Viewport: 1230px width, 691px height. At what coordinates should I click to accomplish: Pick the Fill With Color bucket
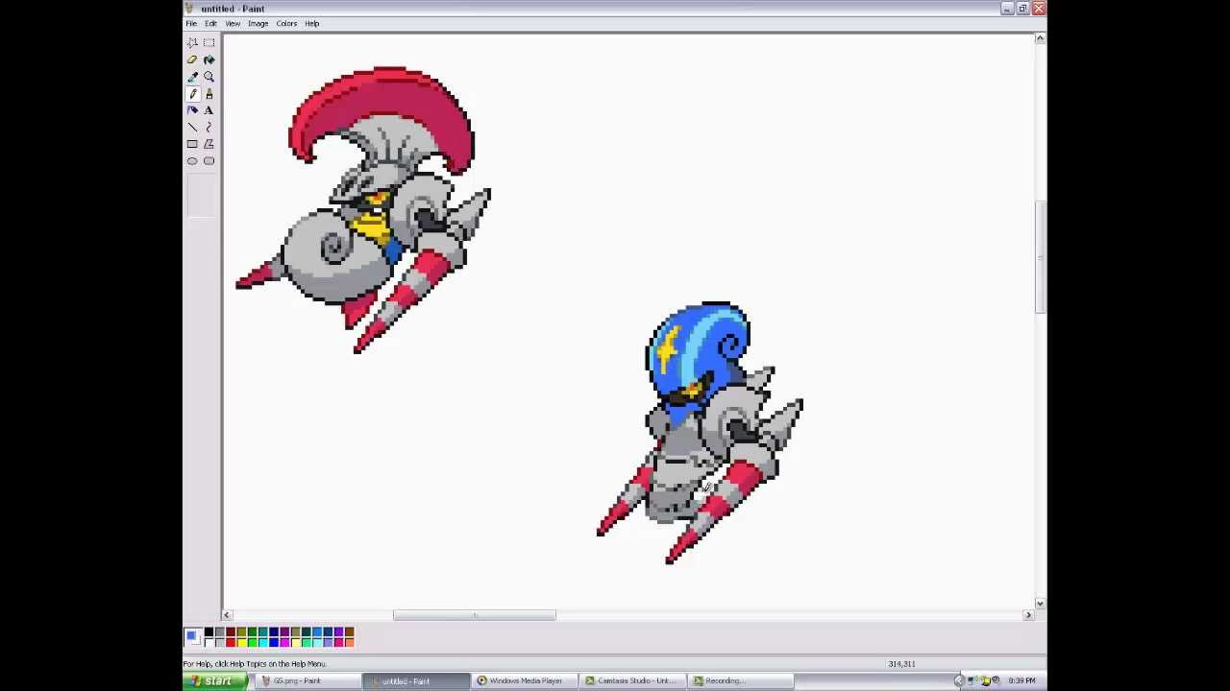[209, 60]
